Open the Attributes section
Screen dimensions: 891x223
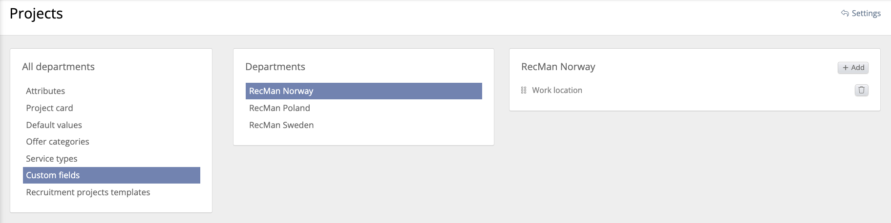[45, 91]
